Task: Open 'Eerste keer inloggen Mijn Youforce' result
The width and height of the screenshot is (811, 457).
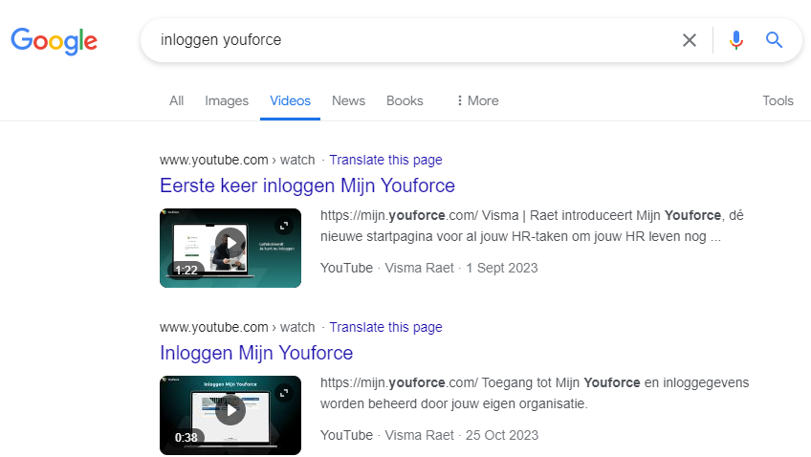Action: [x=307, y=185]
